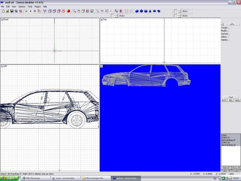Open the Left viewport menu button
Viewport: 241px width, 181px height.
pyautogui.click(x=2, y=66)
